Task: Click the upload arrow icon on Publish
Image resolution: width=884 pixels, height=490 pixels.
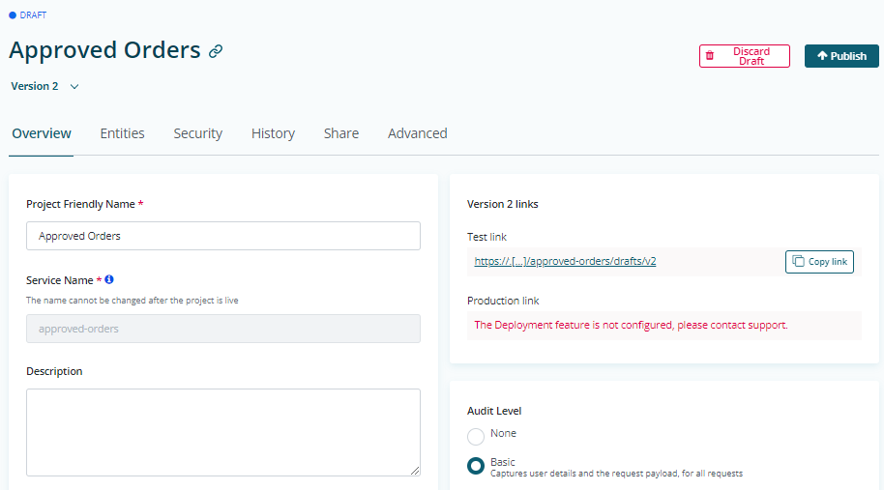Action: (x=822, y=55)
